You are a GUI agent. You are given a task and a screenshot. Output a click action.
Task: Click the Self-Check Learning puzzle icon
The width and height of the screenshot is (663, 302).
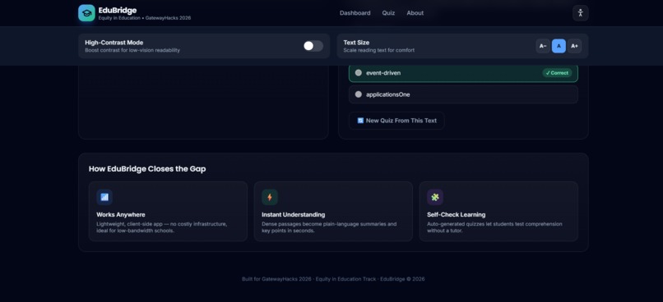(x=435, y=197)
